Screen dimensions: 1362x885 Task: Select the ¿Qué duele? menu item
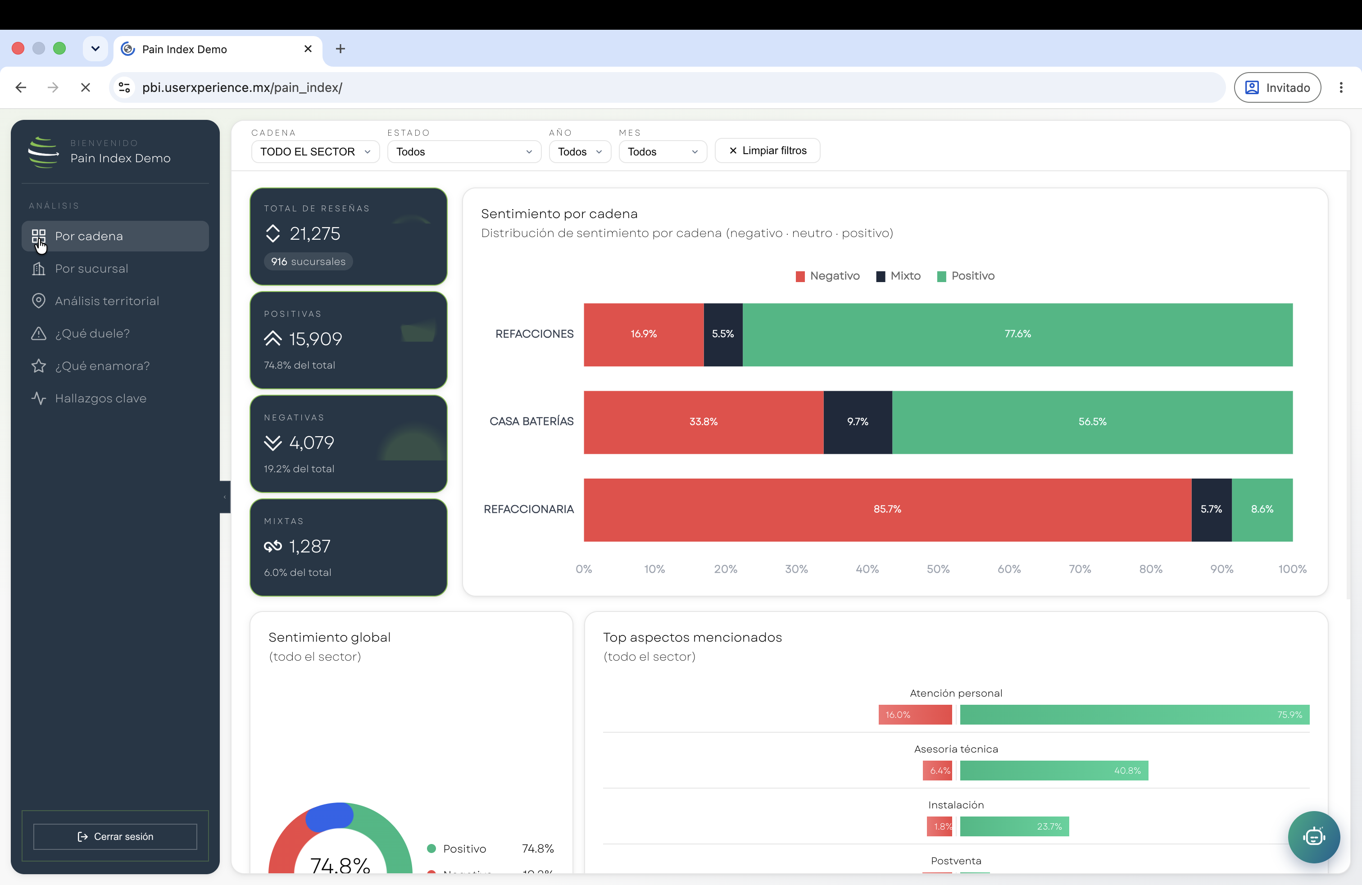(115, 333)
